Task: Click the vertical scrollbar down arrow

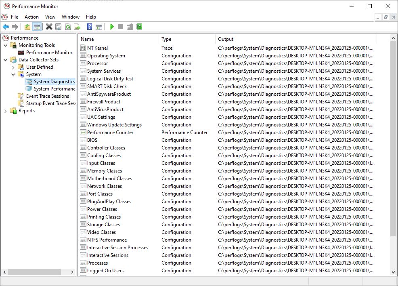Action: click(394, 272)
